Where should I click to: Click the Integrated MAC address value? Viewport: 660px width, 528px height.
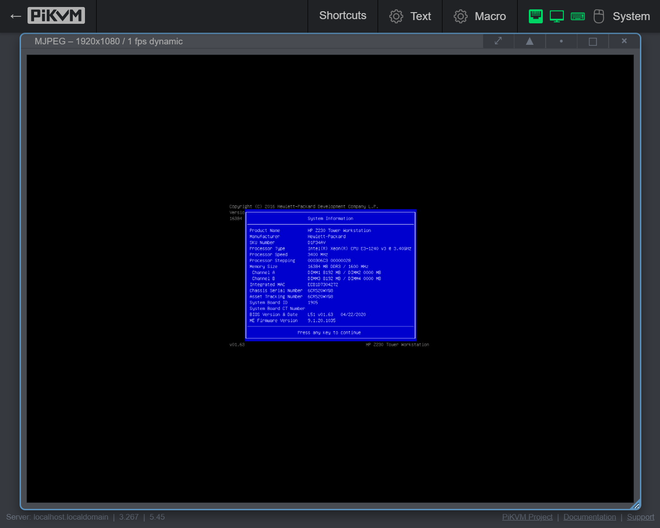pyautogui.click(x=323, y=285)
